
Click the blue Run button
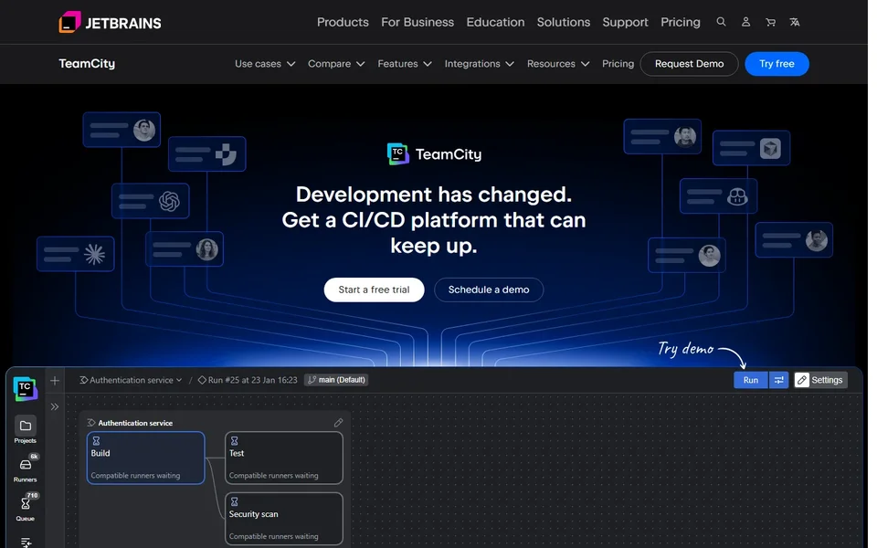751,380
